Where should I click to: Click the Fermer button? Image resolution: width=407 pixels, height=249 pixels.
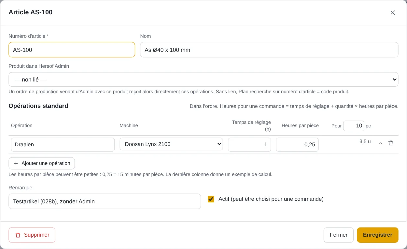click(339, 235)
